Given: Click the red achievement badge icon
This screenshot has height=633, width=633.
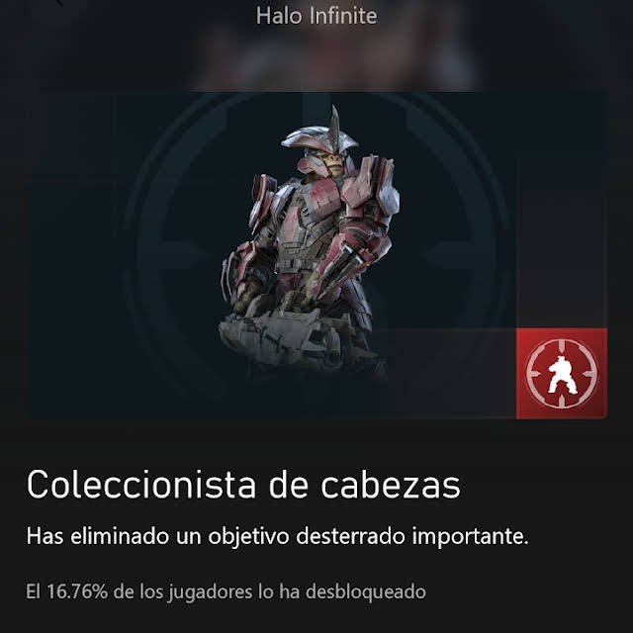Looking at the screenshot, I should point(562,374).
